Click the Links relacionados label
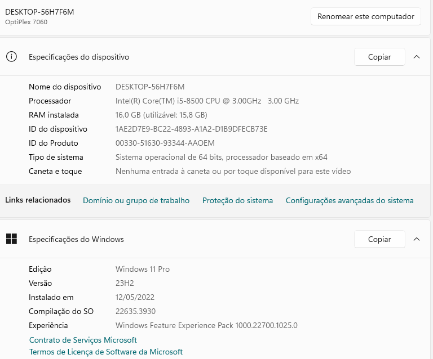The width and height of the screenshot is (433, 359). click(38, 200)
